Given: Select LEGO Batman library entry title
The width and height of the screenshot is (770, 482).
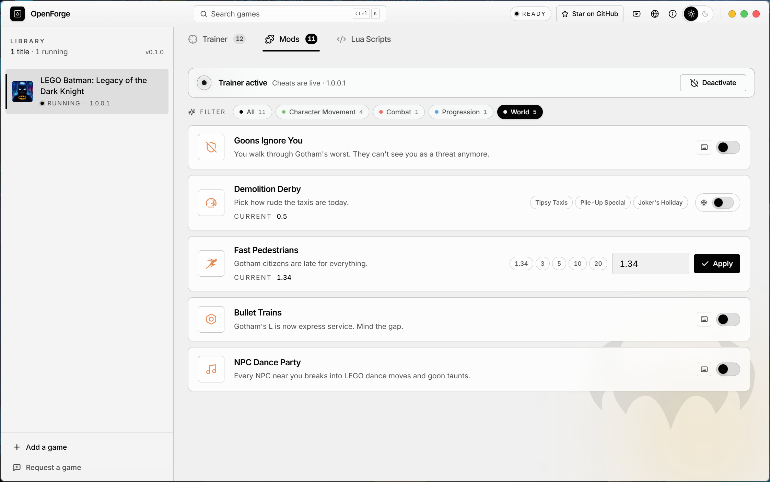Looking at the screenshot, I should tap(93, 86).
